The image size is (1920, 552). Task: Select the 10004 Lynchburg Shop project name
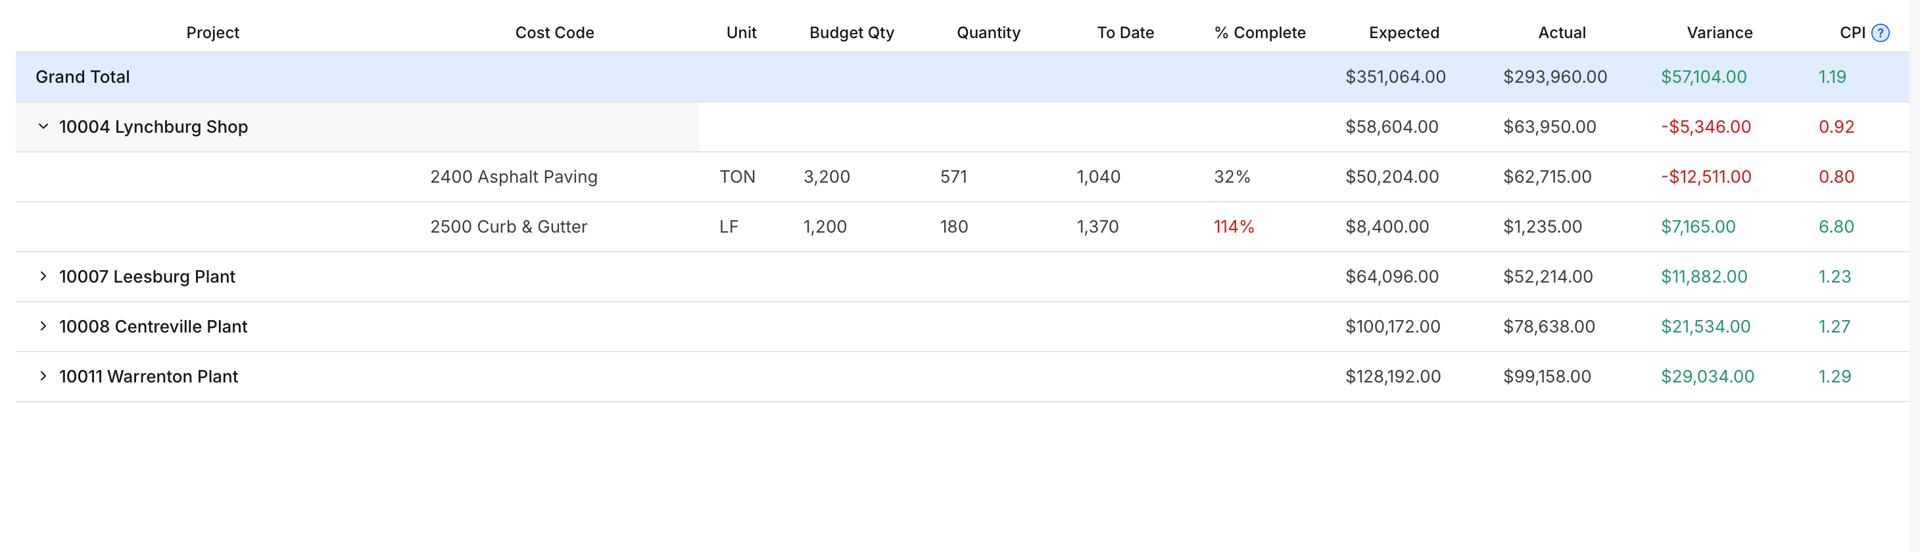(x=154, y=127)
